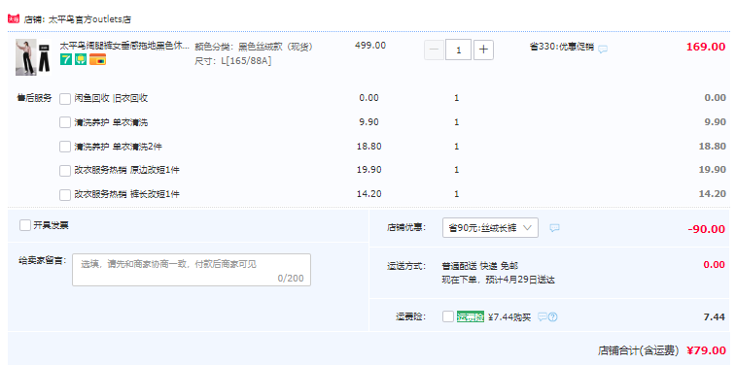736x365 pixels.
Task: Click the orange credit card payment badge
Action: click(x=97, y=59)
